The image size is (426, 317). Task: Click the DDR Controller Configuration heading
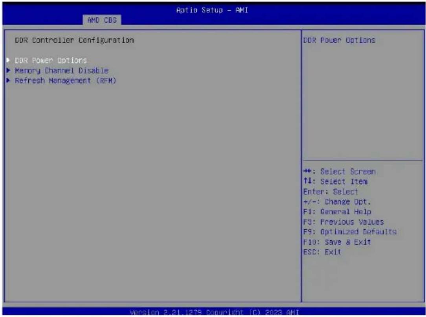click(74, 40)
